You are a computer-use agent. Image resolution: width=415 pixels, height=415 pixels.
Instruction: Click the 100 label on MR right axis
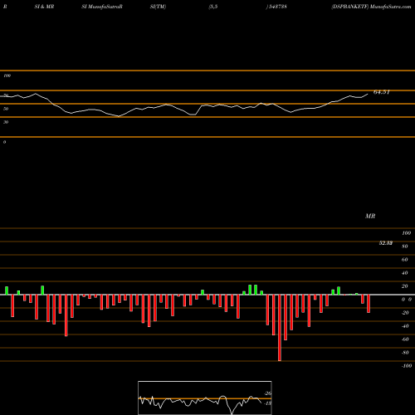(406, 233)
